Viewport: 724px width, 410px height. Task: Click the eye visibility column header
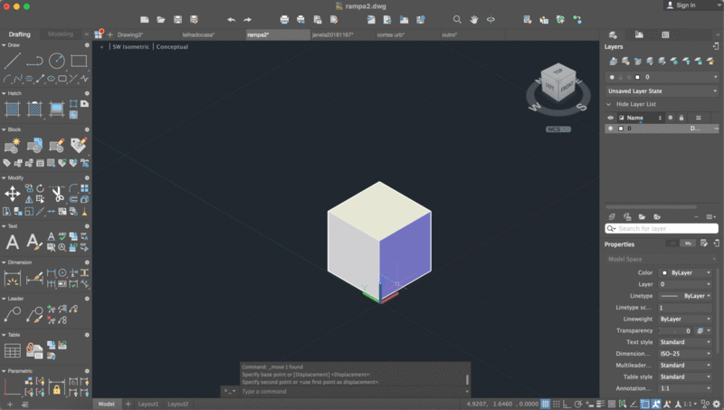click(610, 118)
